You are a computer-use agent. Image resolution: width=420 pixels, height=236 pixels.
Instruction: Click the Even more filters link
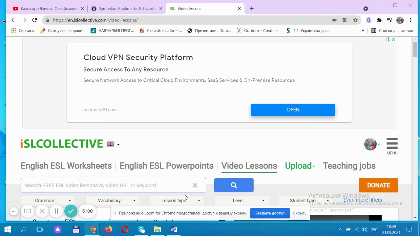pyautogui.click(x=363, y=200)
